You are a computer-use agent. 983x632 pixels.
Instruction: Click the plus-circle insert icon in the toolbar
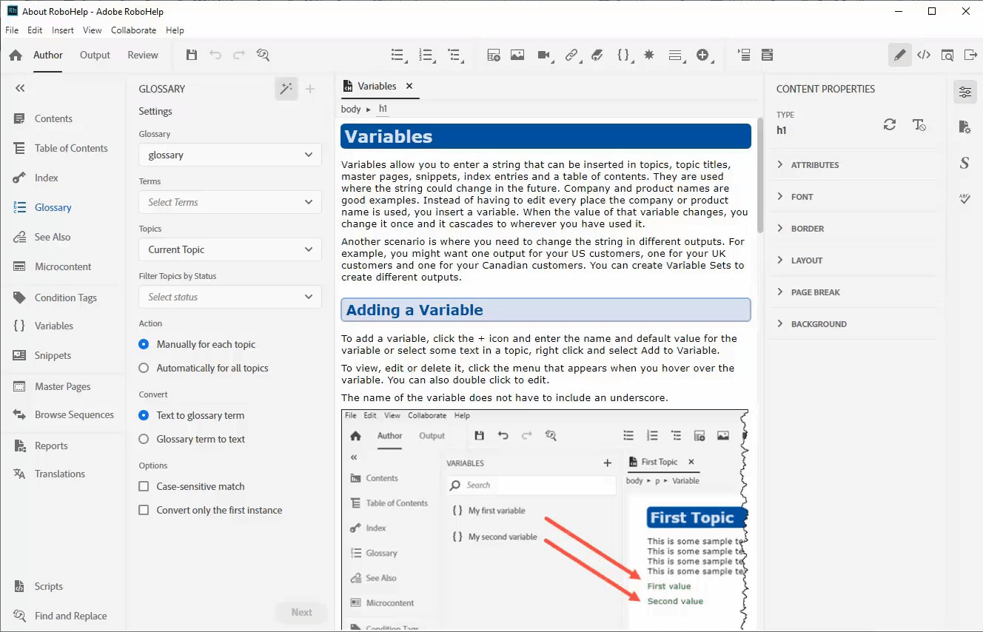[x=703, y=55]
